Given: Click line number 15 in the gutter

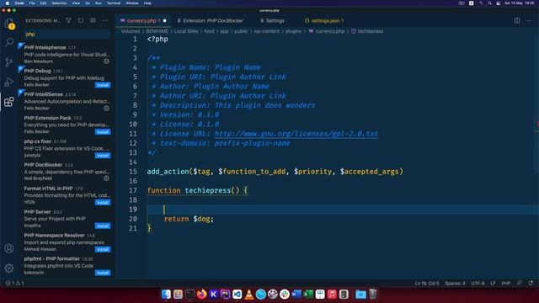Looking at the screenshot, I should click(x=133, y=172).
